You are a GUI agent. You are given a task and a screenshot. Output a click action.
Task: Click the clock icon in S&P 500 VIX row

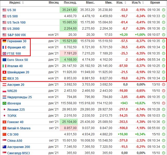coord(164,35)
